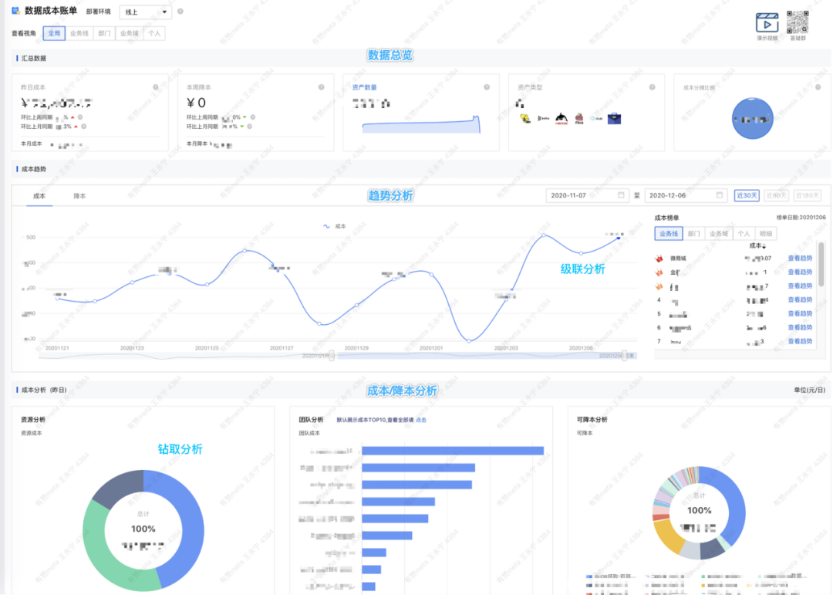Click help icon on 昨日成本 card
This screenshot has height=595, width=833.
click(x=156, y=87)
